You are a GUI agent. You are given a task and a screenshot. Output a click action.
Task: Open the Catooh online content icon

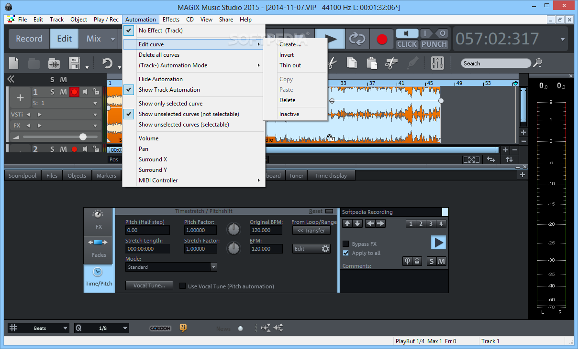click(x=160, y=328)
